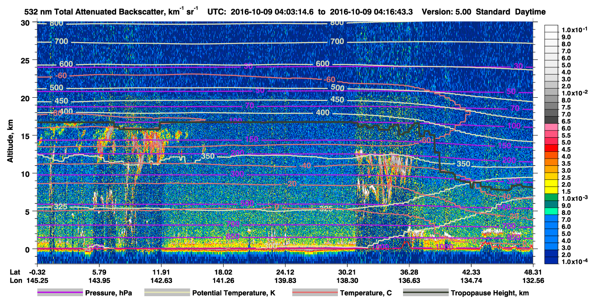Click the latitude value -0.32

(36, 272)
